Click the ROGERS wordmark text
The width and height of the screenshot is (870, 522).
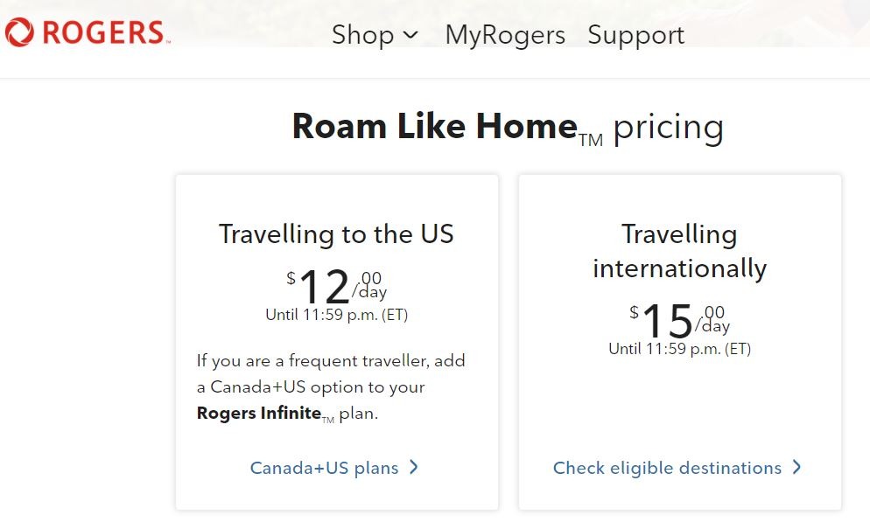coord(103,33)
